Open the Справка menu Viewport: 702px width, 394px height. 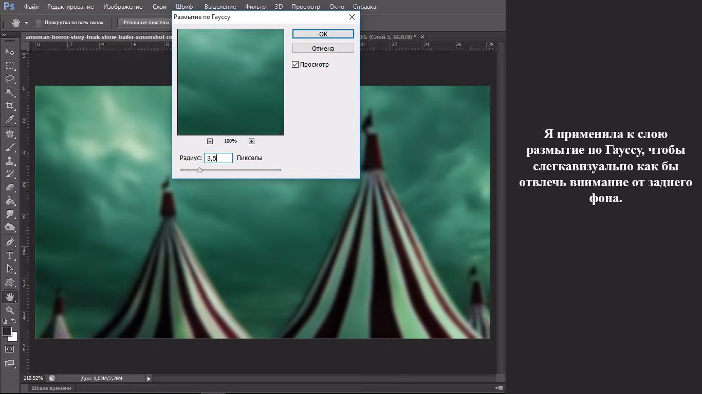pos(365,7)
